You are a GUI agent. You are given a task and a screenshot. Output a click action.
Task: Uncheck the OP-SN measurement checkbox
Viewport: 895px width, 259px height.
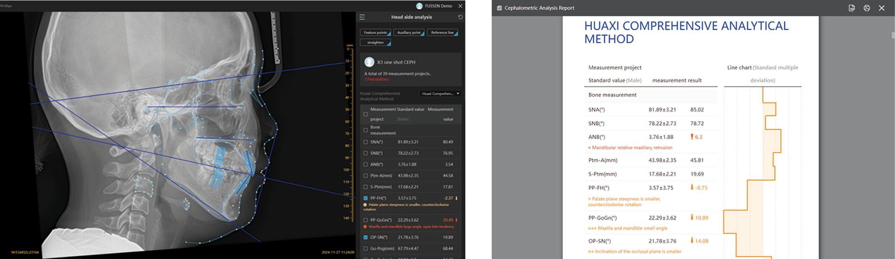366,237
